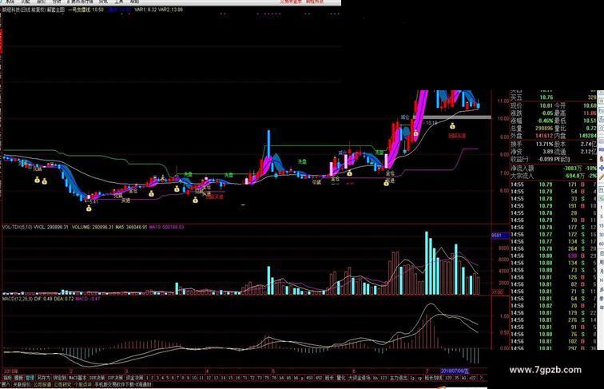Click the MACD(12,26,9) indicator title
The image size is (604, 389).
pyautogui.click(x=18, y=299)
